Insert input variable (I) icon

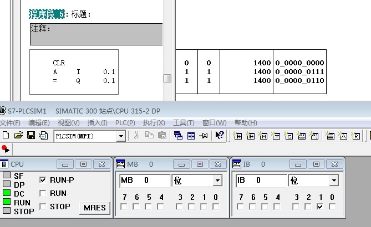(x=237, y=136)
